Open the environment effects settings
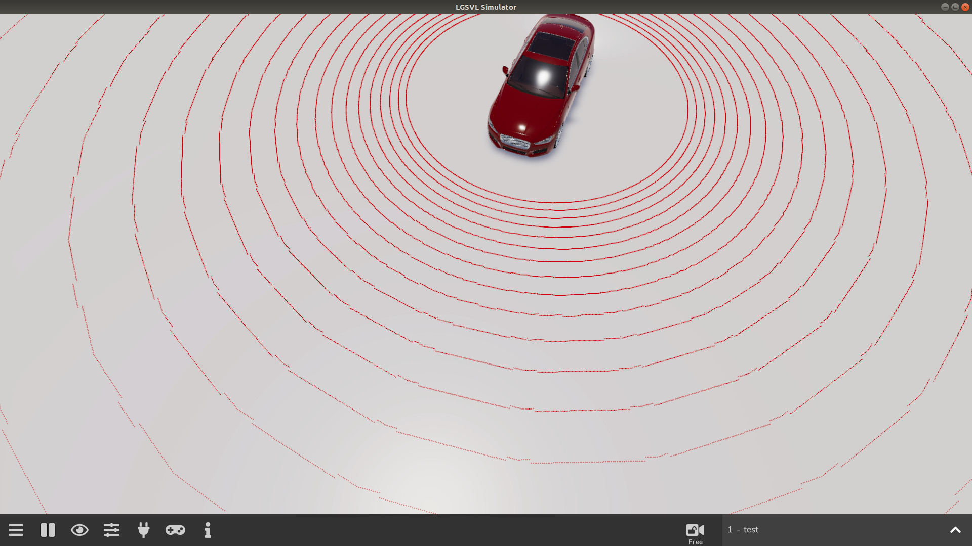This screenshot has width=972, height=546. (111, 530)
